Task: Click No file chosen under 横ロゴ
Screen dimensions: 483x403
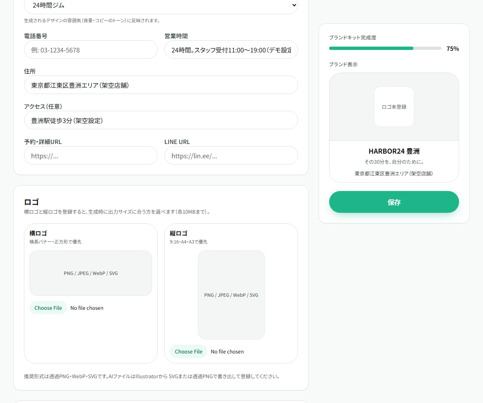Action: point(87,308)
